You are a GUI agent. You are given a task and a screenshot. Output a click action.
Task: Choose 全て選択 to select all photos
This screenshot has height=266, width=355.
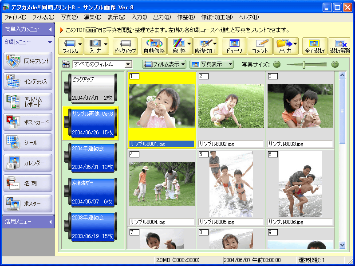[315, 46]
